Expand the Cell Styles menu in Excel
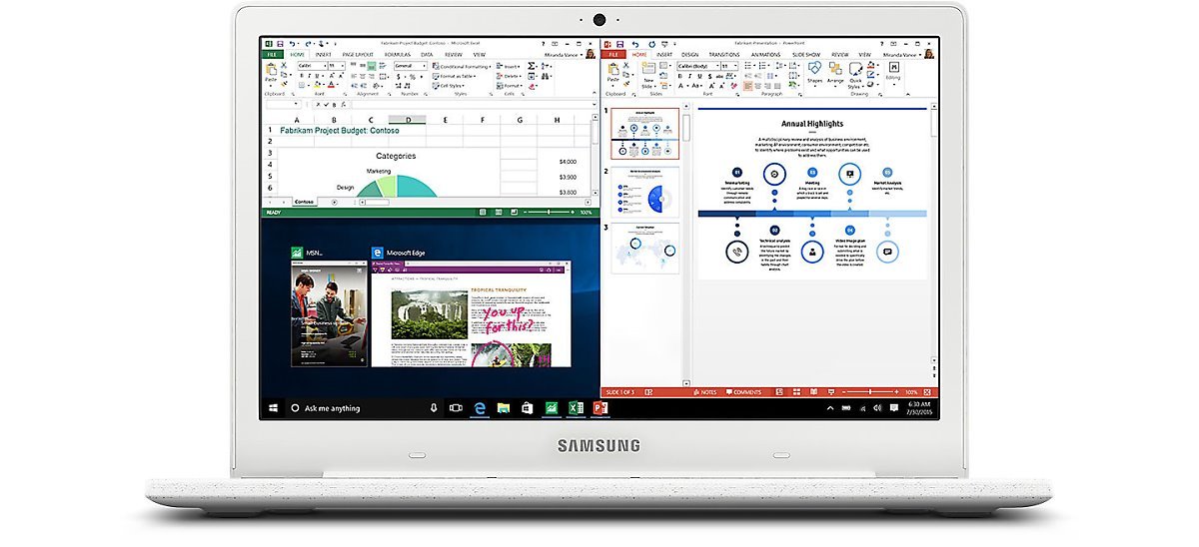 [x=449, y=86]
